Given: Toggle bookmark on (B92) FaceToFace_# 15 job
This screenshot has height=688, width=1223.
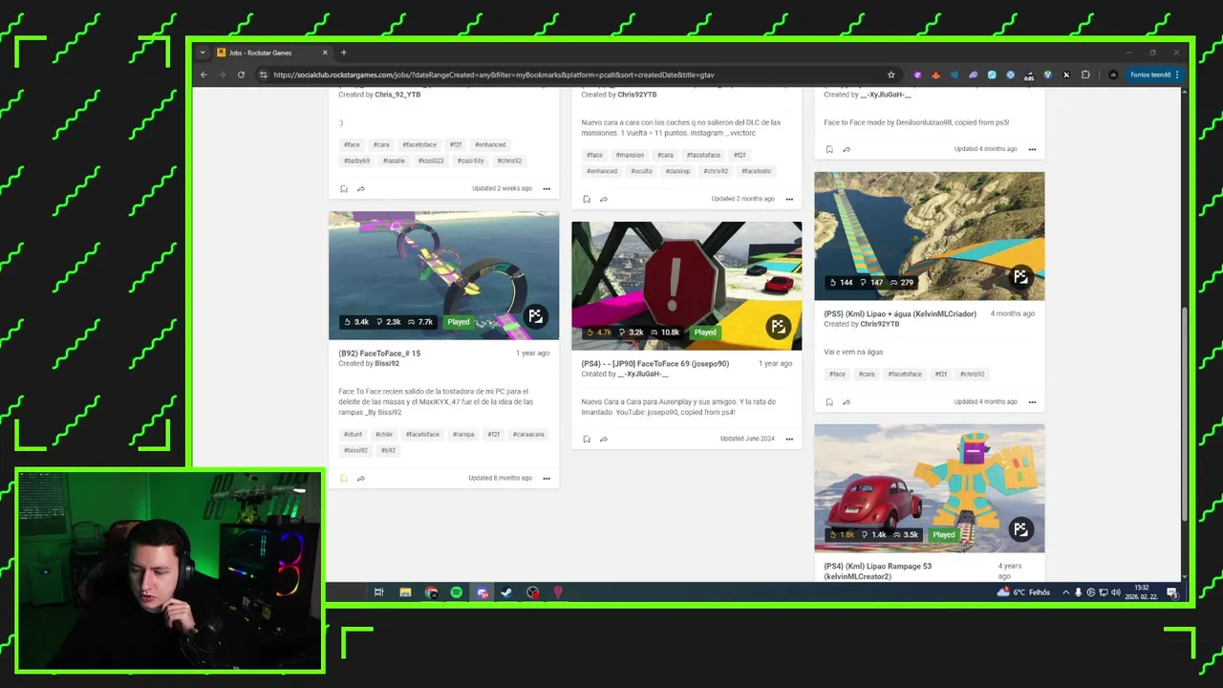Looking at the screenshot, I should tap(344, 478).
